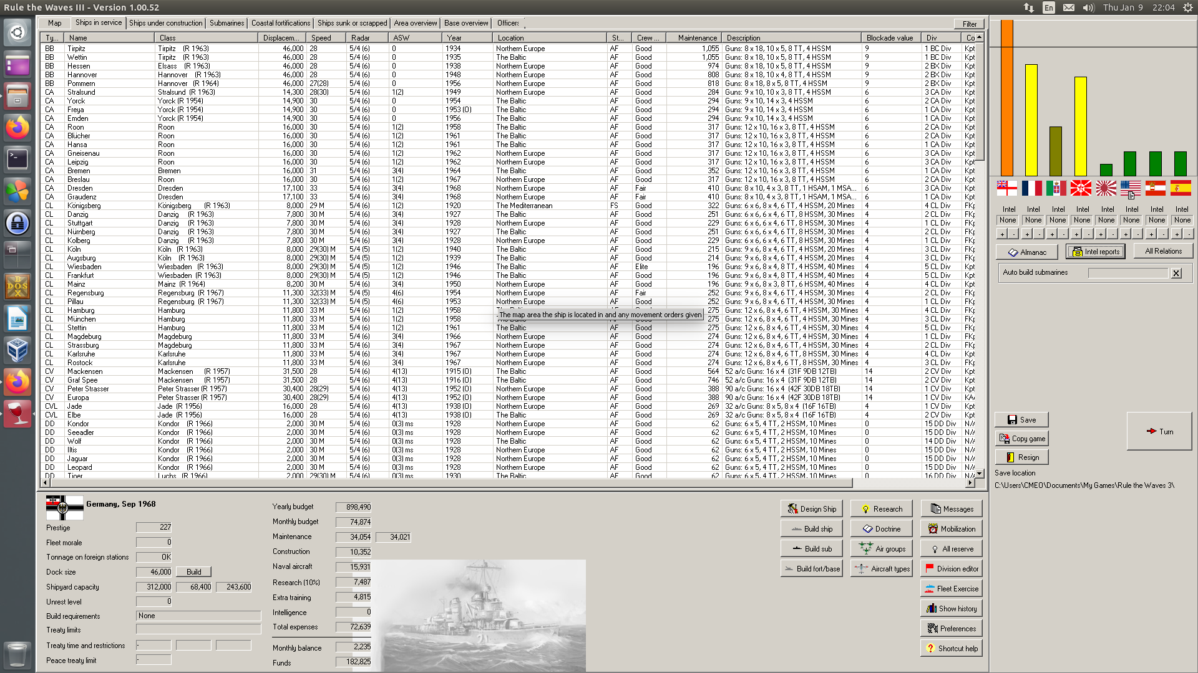Open the Filter button
The width and height of the screenshot is (1198, 673).
point(969,24)
